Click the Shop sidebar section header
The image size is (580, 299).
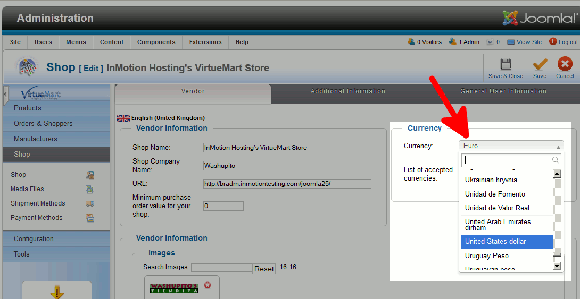pyautogui.click(x=56, y=155)
